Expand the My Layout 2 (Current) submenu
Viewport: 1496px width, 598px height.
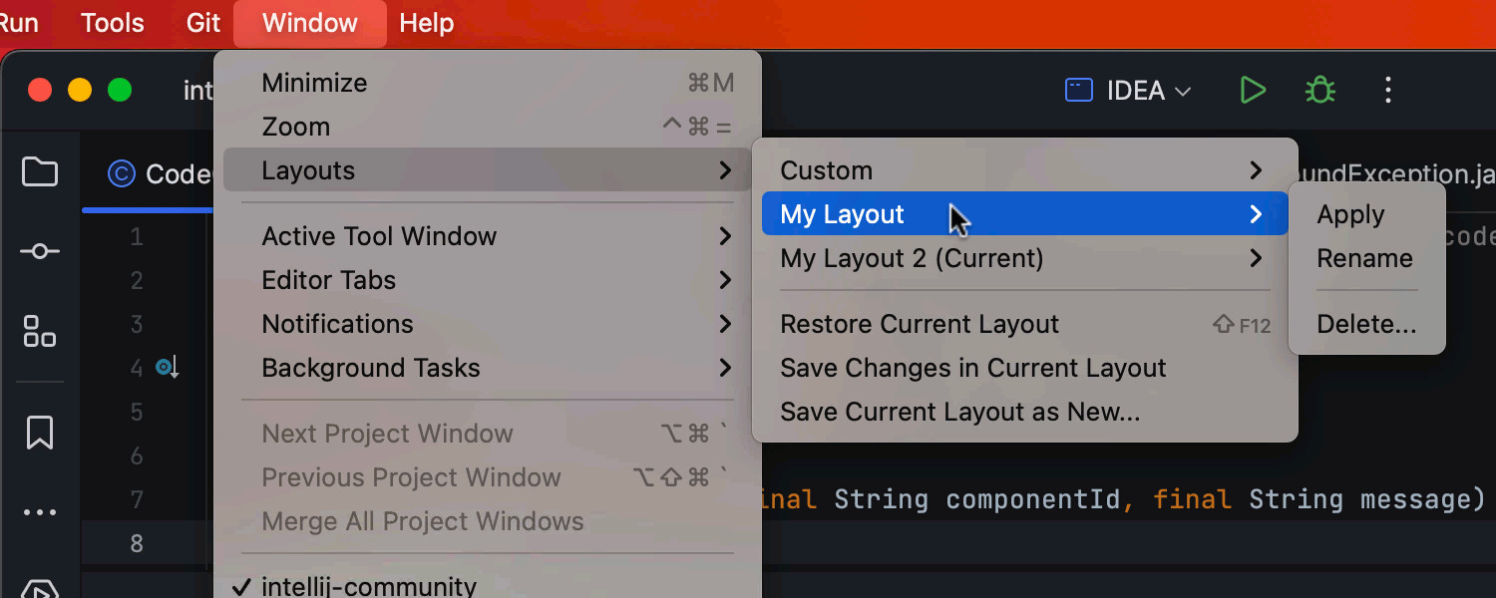(x=1022, y=258)
